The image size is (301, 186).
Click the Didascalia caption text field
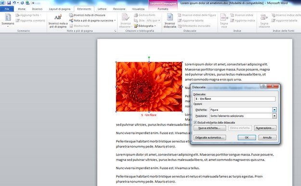235,99
